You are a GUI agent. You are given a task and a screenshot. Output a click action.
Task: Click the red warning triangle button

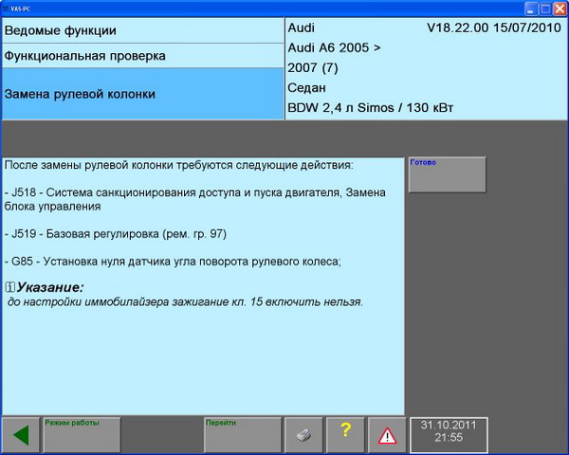tap(387, 435)
